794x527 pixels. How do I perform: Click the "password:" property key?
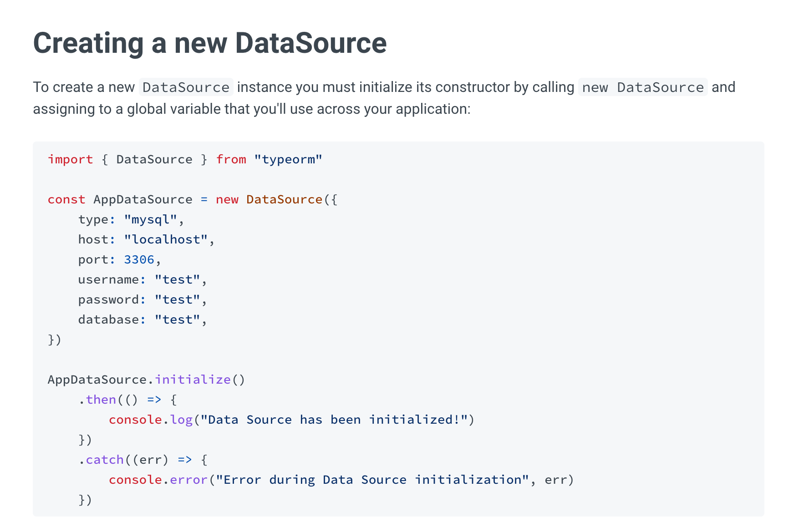pos(112,300)
